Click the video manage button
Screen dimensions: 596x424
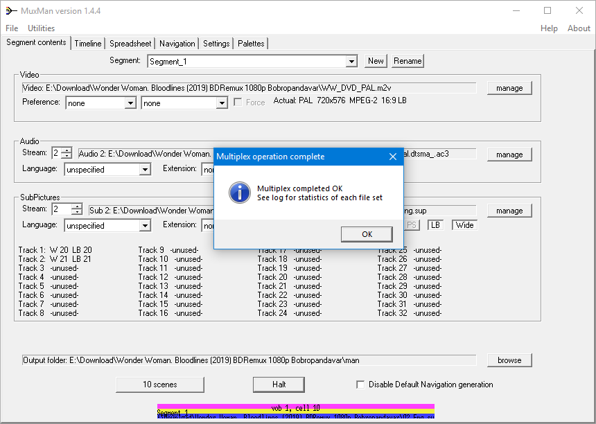point(509,88)
